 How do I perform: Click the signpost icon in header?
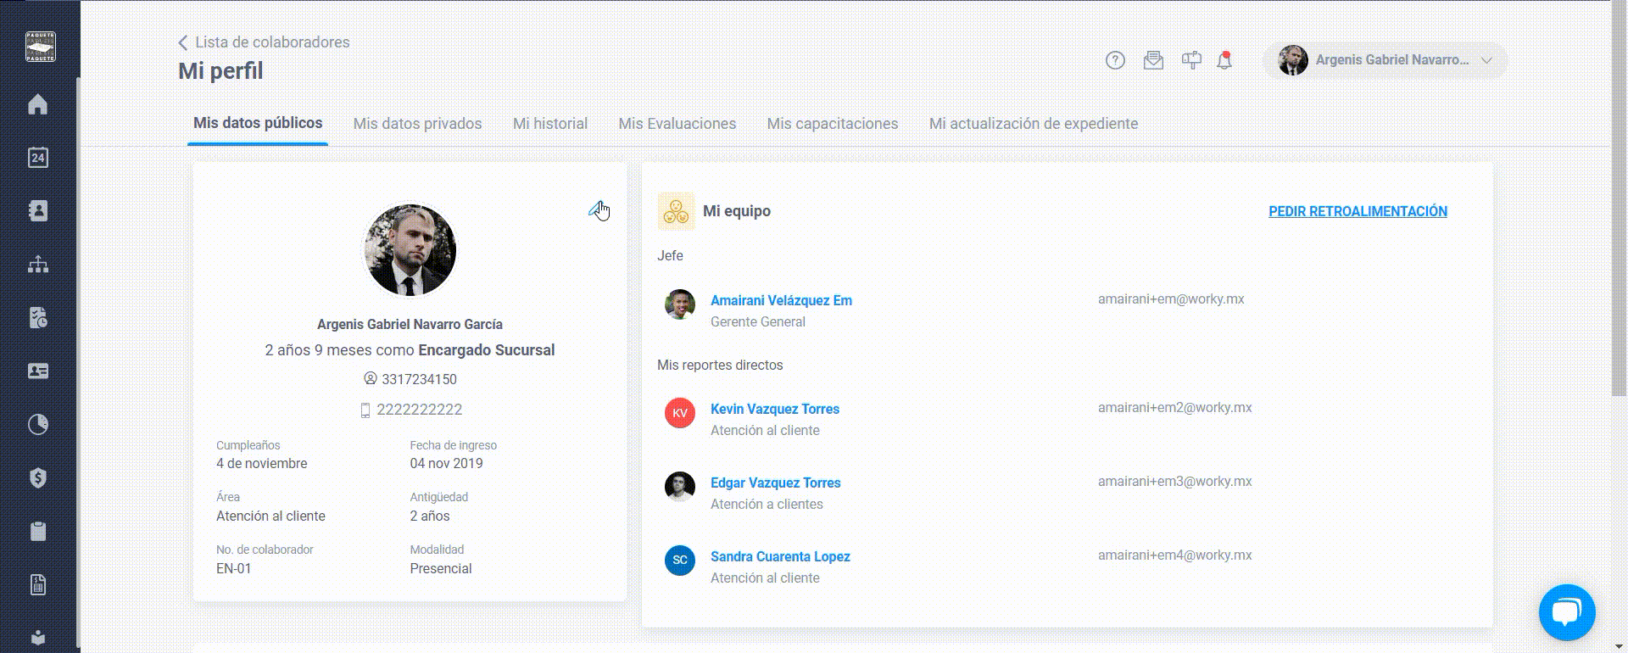[x=1191, y=60]
